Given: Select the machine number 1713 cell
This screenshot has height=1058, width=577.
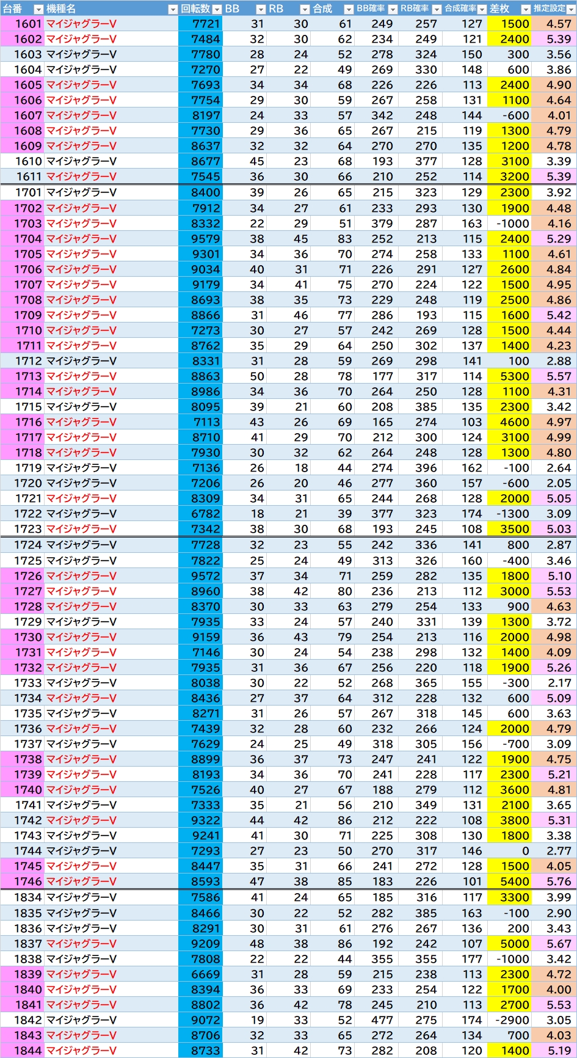Looking at the screenshot, I should (22, 376).
